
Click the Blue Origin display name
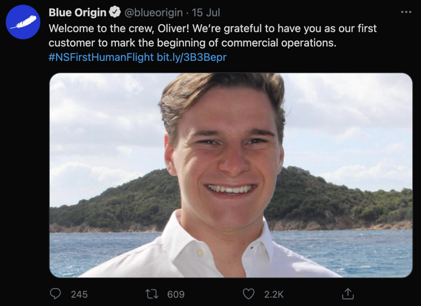(x=77, y=13)
